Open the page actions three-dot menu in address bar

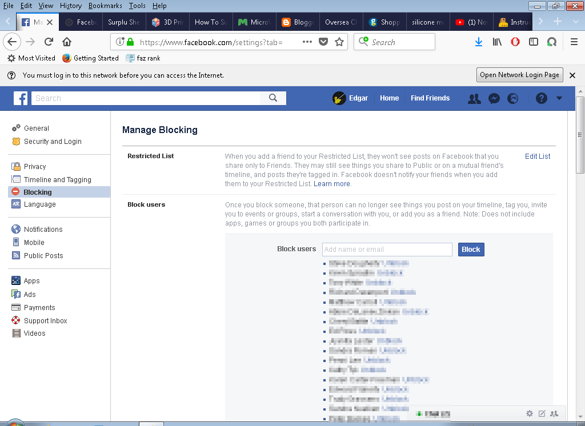click(307, 42)
